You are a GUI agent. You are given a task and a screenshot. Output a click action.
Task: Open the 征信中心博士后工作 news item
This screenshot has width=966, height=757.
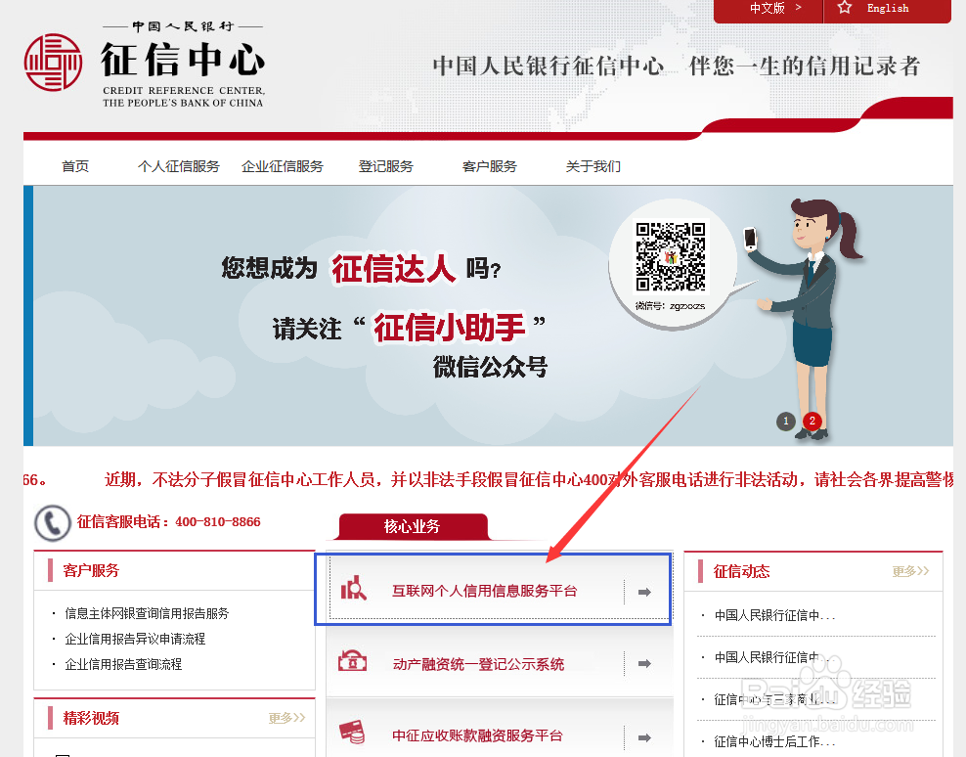(x=775, y=741)
